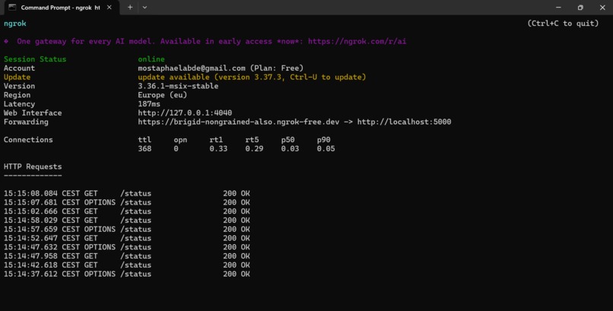Image resolution: width=613 pixels, height=311 pixels.
Task: Close the terminal window
Action: [602, 8]
